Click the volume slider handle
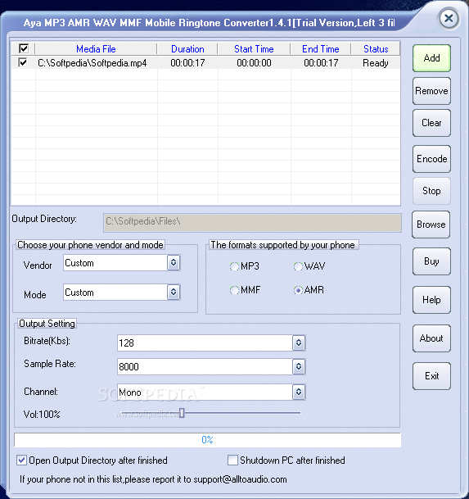469x499 pixels. (x=182, y=413)
